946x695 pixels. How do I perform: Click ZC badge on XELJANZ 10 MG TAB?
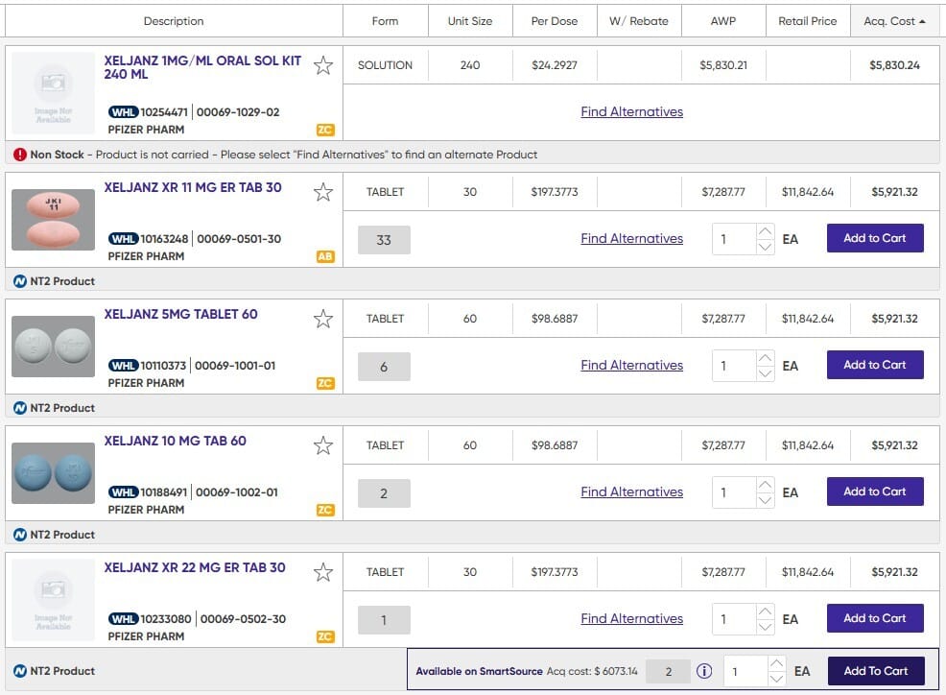(x=325, y=511)
